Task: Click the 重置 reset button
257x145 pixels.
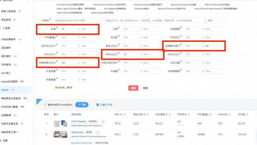Action: [x=146, y=88]
